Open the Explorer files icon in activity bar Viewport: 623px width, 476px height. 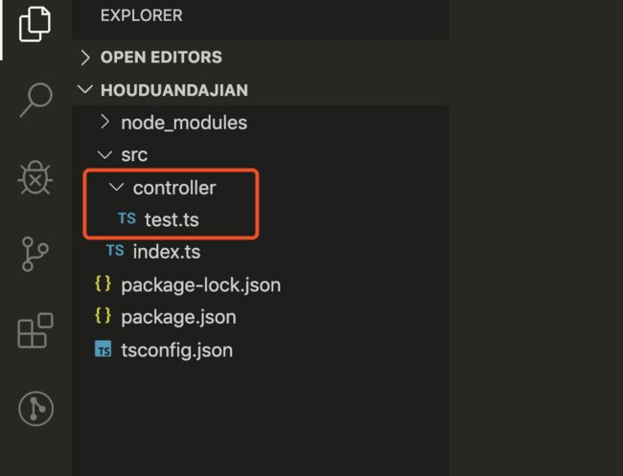35,24
